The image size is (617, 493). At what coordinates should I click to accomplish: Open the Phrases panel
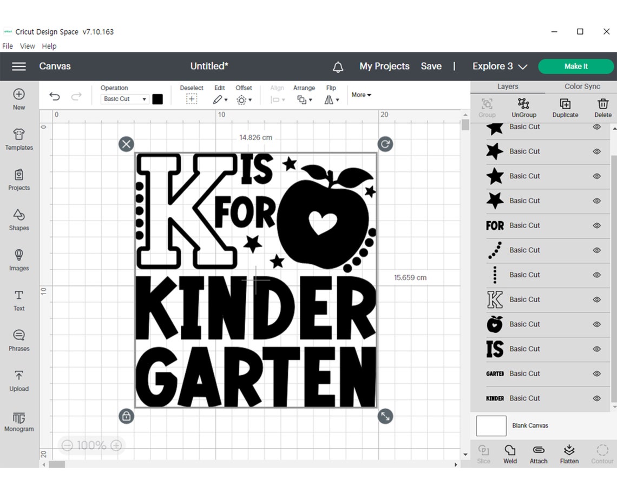point(18,341)
